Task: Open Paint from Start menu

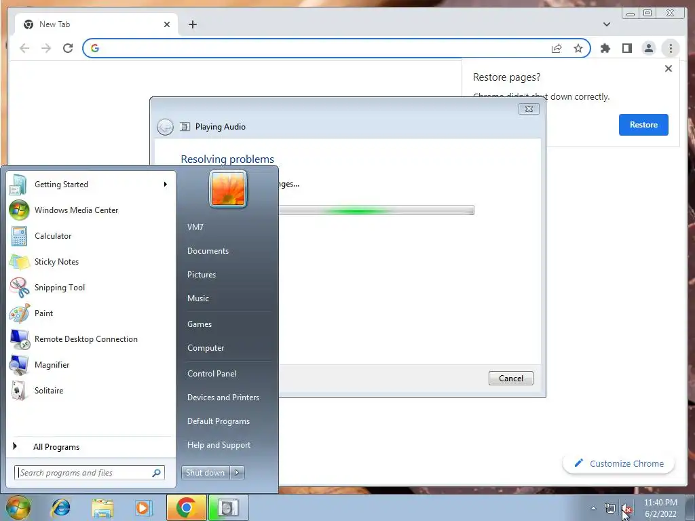Action: click(x=91, y=313)
